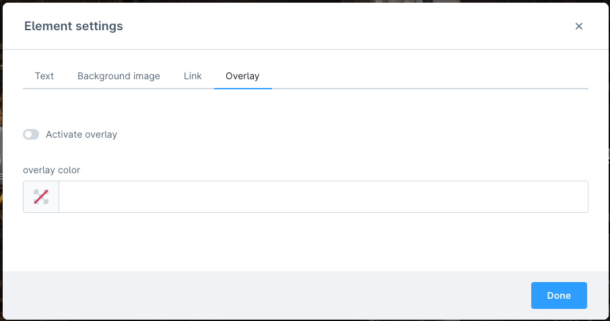Image resolution: width=610 pixels, height=321 pixels.
Task: Open the overlay color swatch picker
Action: [41, 197]
